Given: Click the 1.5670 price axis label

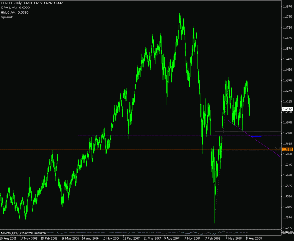Looking at the screenshot, I should (x=287, y=175).
